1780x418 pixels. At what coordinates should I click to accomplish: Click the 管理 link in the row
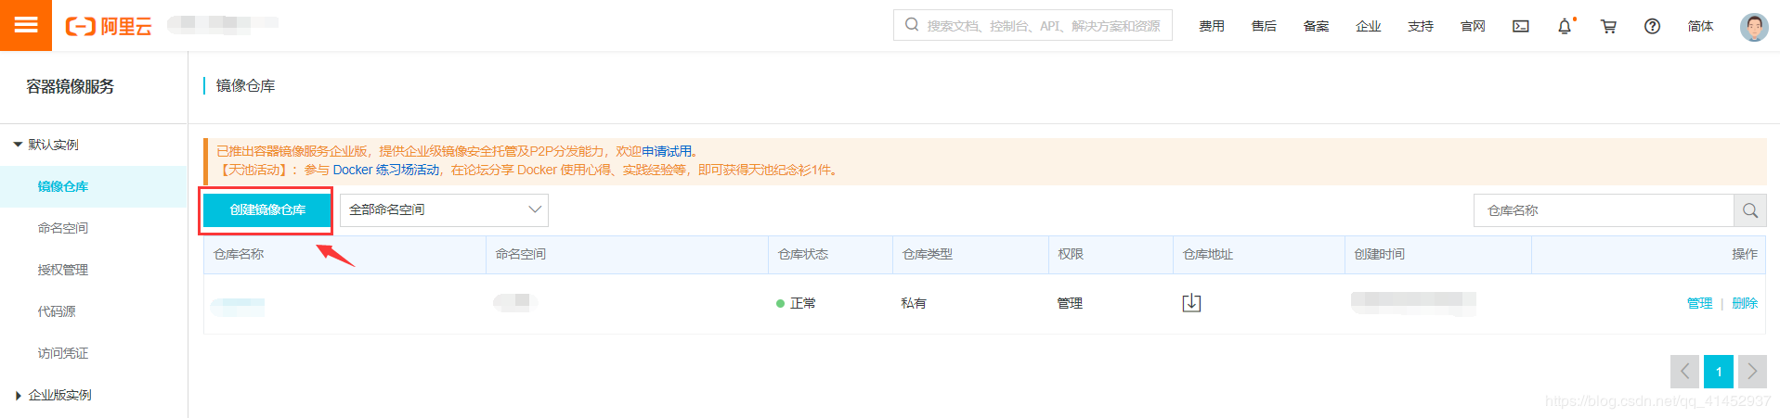click(x=1699, y=303)
